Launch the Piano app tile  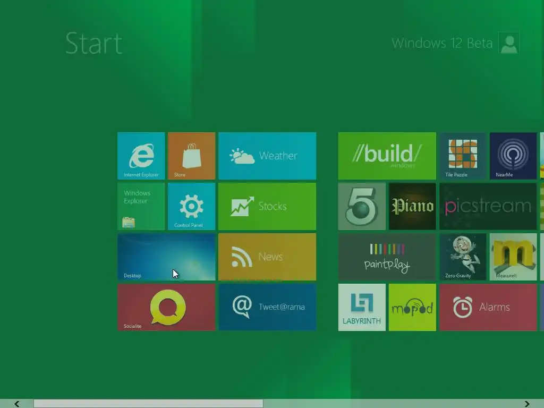click(412, 207)
